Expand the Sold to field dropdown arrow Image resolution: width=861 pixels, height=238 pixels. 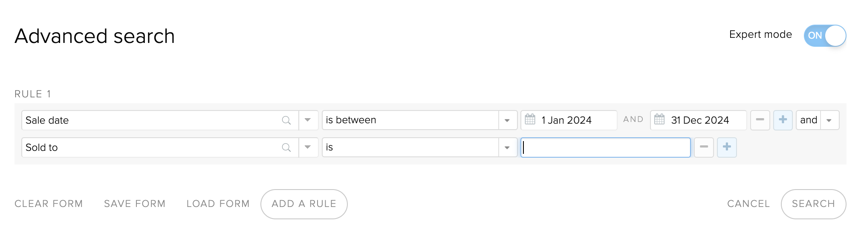[308, 147]
